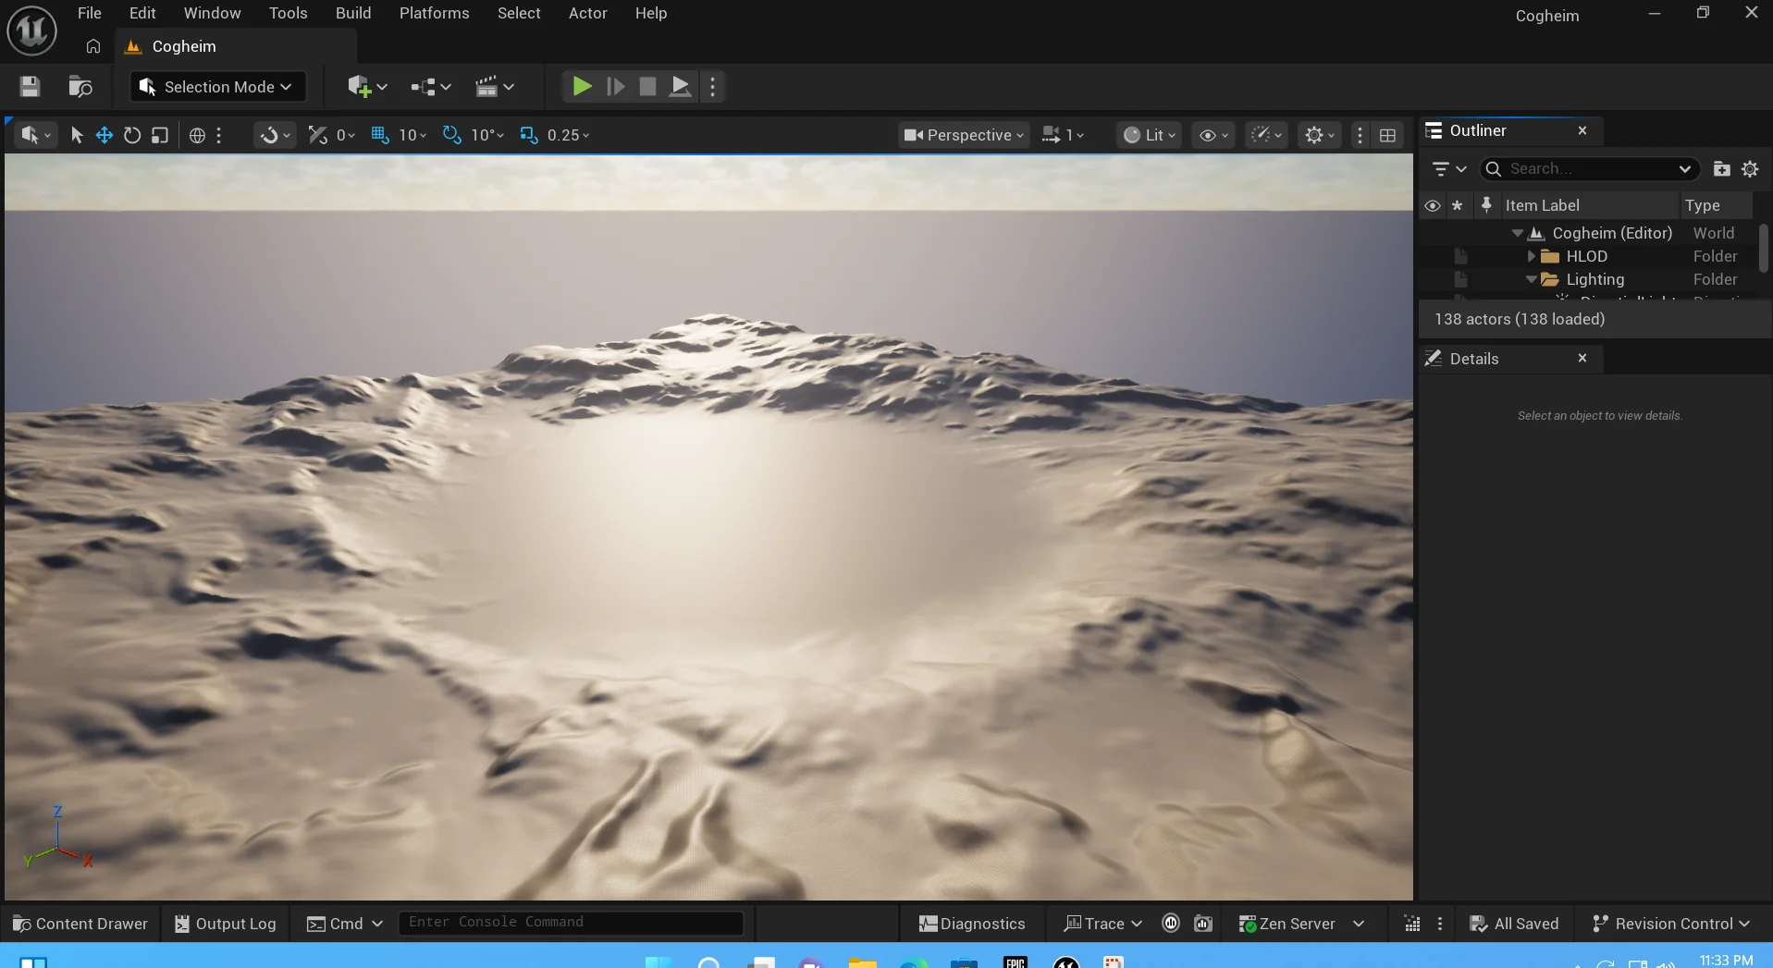Open the Content Drawer
The height and width of the screenshot is (968, 1773).
(x=80, y=924)
